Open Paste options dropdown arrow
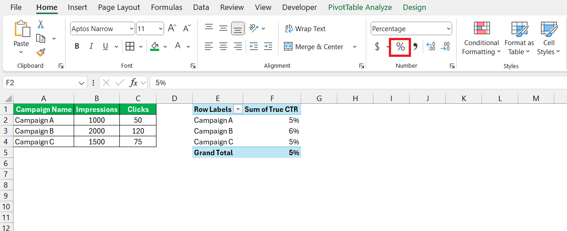The image size is (567, 231). 21,52
